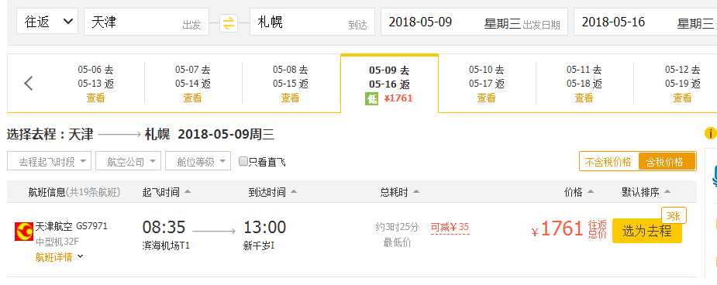Open 航空公司 airline filter dropdown
The width and height of the screenshot is (717, 285).
click(x=128, y=161)
